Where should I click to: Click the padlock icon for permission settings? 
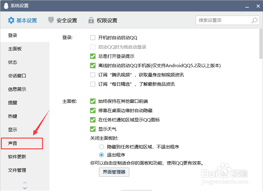91,20
